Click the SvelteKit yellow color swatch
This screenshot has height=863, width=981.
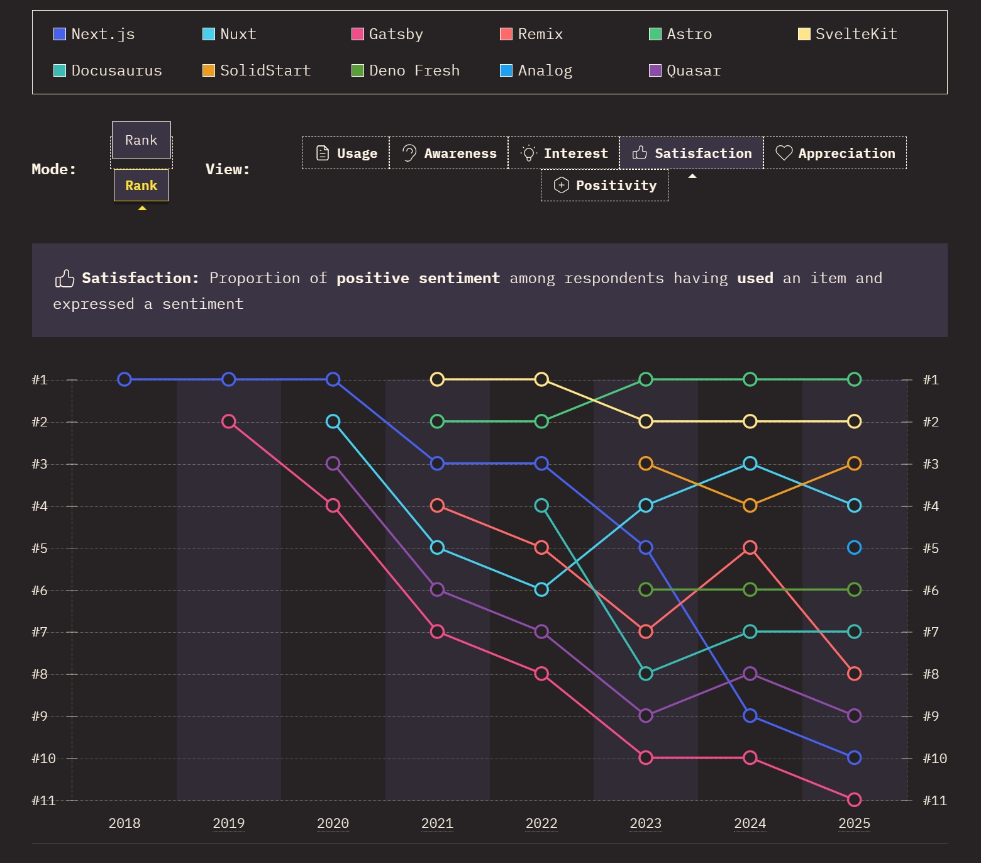coord(804,34)
